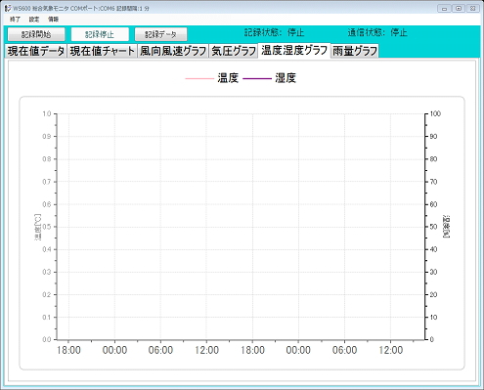Click the purple 湿度 legend line
The image size is (484, 390).
[257, 78]
